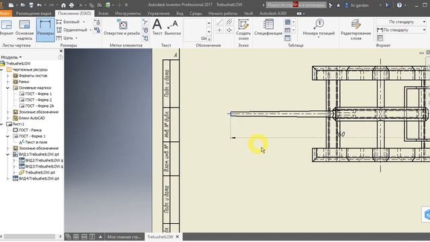Image resolution: width=430 pixels, height=242 pixels.
Task: Click the Open file icon in quick access toolbar
Action: [x=23, y=5]
